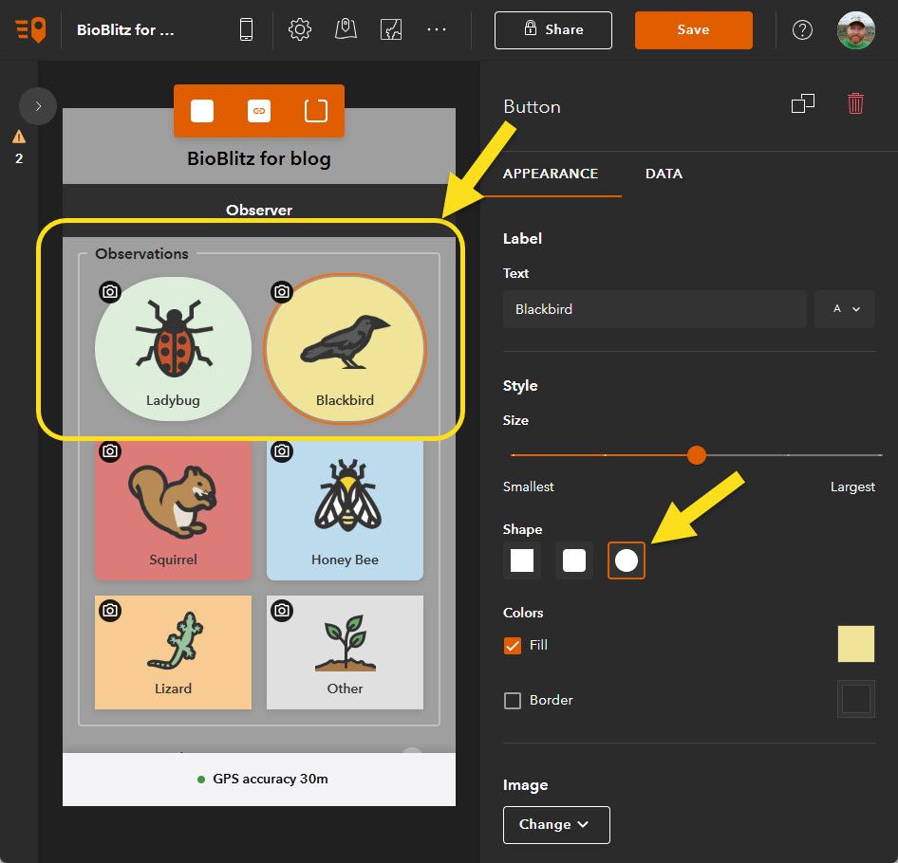Open the mobile device preview icon
Viewport: 898px width, 863px height.
[x=246, y=29]
